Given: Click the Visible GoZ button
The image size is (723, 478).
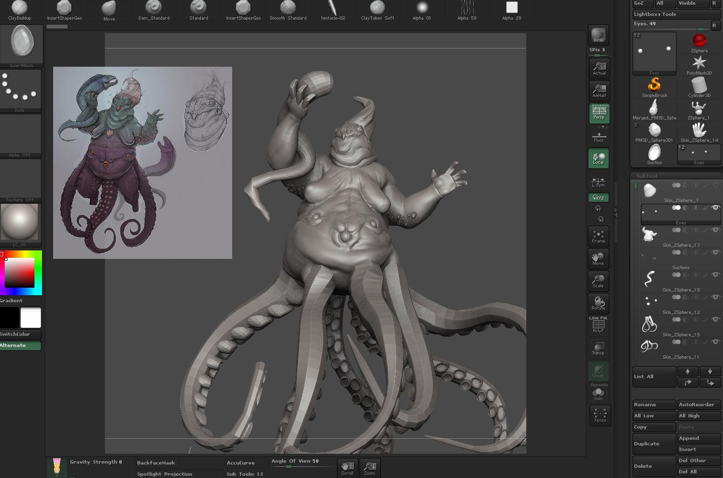Looking at the screenshot, I should [x=693, y=3].
